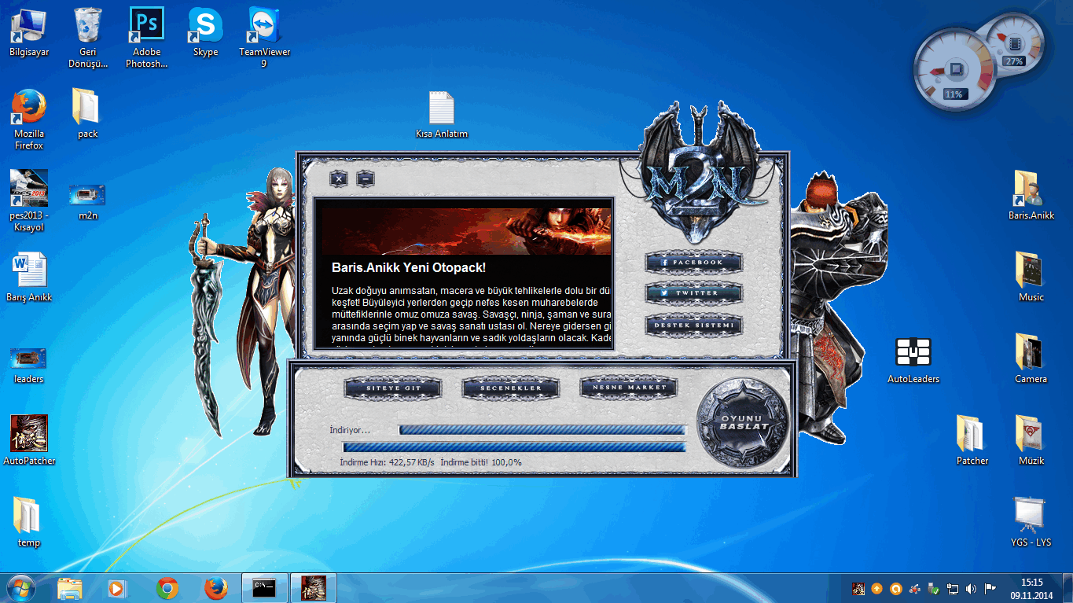Click Google Chrome in the taskbar
The width and height of the screenshot is (1073, 603).
pyautogui.click(x=167, y=588)
